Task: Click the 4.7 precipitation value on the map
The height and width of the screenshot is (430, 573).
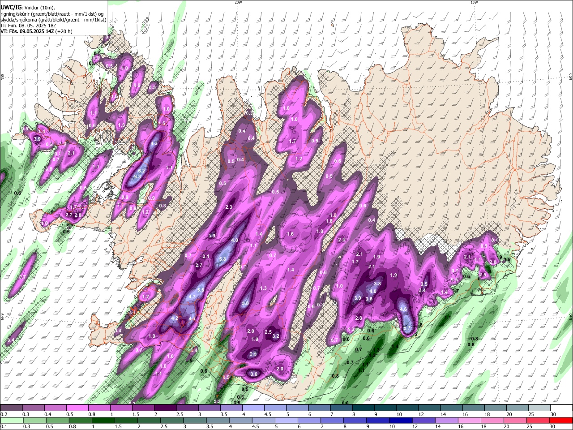Action: pyautogui.click(x=192, y=297)
